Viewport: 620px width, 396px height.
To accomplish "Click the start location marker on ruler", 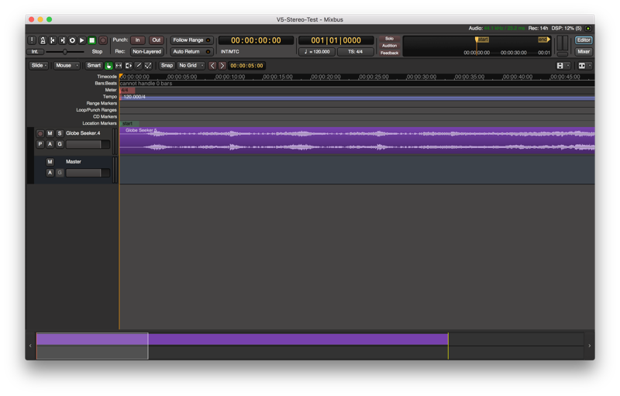I will 129,124.
